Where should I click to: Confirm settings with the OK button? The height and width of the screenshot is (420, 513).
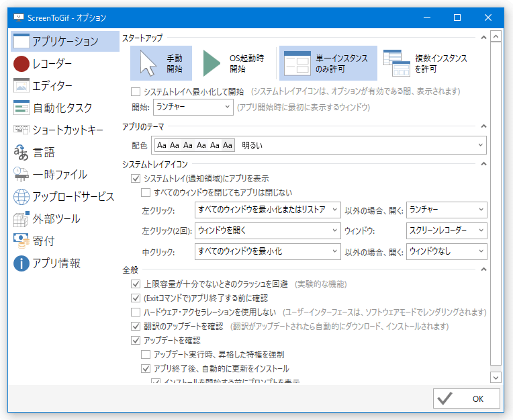click(467, 398)
